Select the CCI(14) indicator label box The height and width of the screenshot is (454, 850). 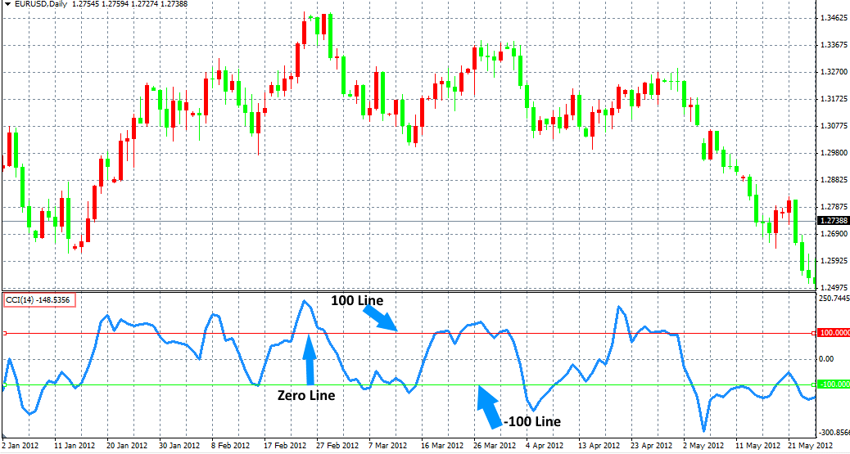tap(40, 300)
